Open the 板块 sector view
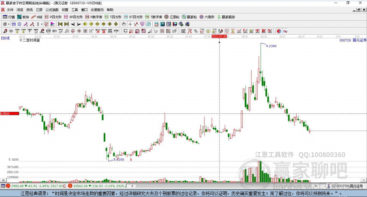The height and width of the screenshot is (197, 367). click(x=23, y=17)
